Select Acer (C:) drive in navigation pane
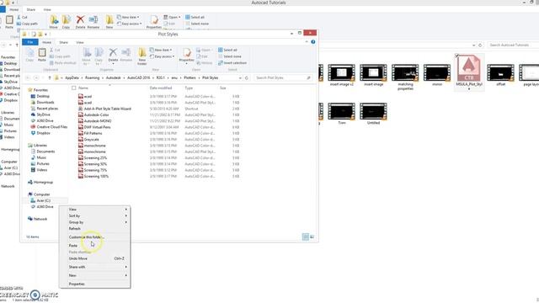Viewport: 539px width, 303px height. 44,200
